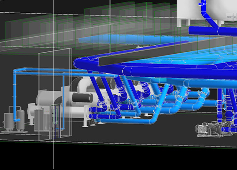Select the dark cylinder on the white chiller
Image resolution: width=237 pixels, height=170 pixels.
[x=82, y=98]
